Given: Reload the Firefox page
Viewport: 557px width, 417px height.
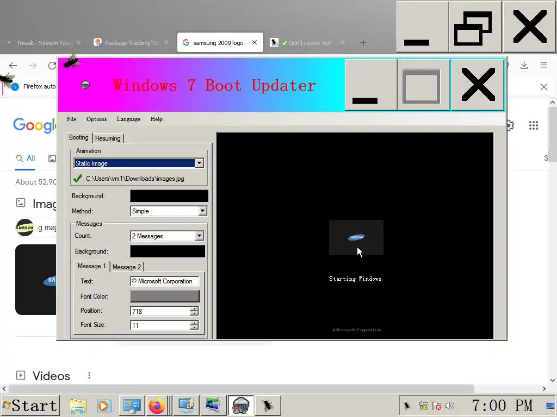Looking at the screenshot, I should point(52,66).
